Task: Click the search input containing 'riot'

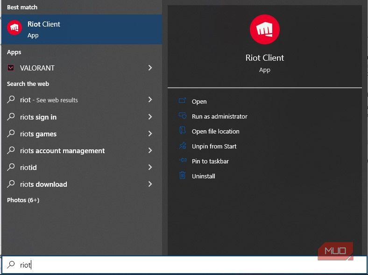Action: [x=184, y=265]
